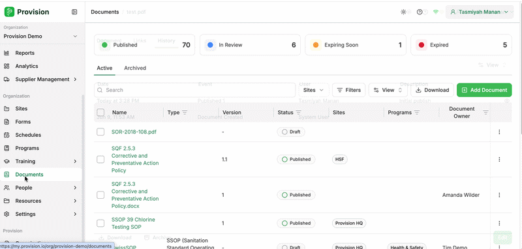Open the Sites filter dropdown
The height and width of the screenshot is (249, 522).
[314, 90]
